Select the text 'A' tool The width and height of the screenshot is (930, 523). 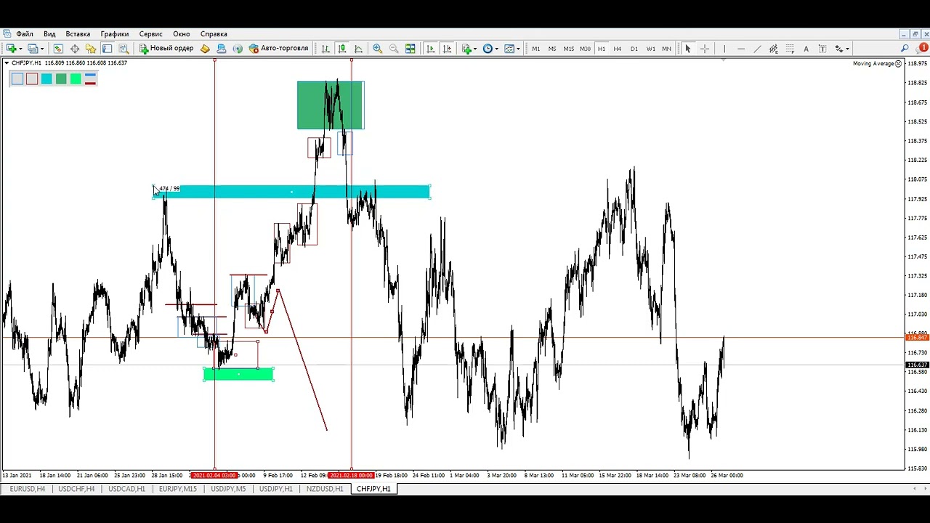pyautogui.click(x=806, y=49)
